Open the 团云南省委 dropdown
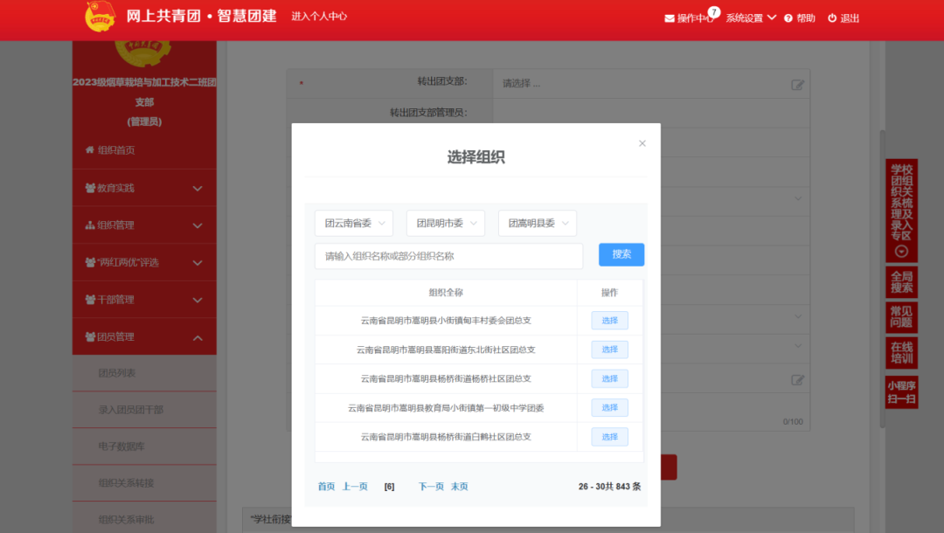Screen dimensions: 944x533 coord(354,223)
